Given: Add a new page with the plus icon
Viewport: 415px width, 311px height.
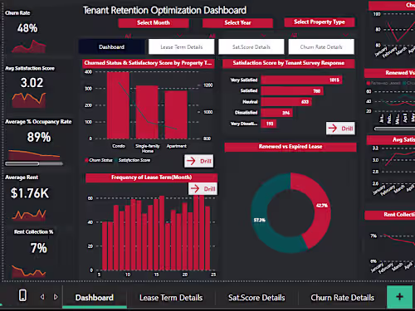Looking at the screenshot, I should coord(399,297).
